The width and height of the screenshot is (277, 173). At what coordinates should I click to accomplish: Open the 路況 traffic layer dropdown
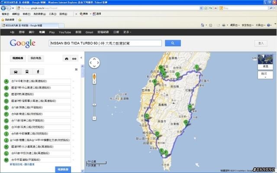(265, 75)
